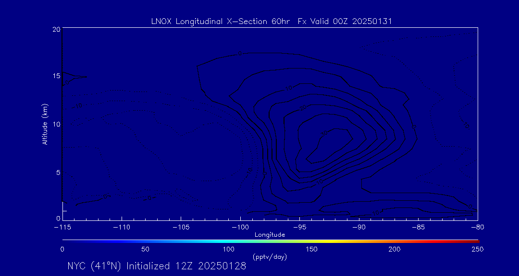The height and width of the screenshot is (276, 519).
Task: Click the color bar's 200 scale label
Action: pyautogui.click(x=395, y=249)
